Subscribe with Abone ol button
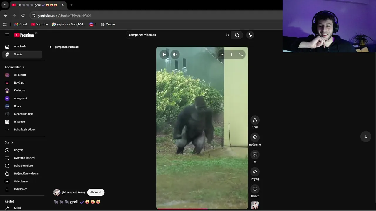Image resolution: width=376 pixels, height=211 pixels. point(96,193)
